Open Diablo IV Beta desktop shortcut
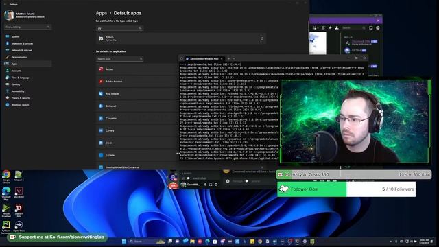The width and height of the screenshot is (439, 247). (x=19, y=211)
